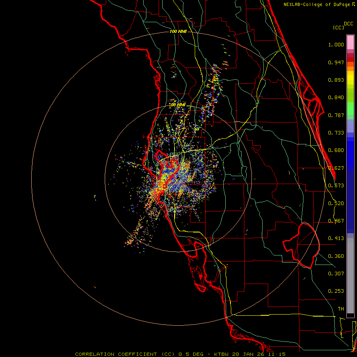
Task: Click the NEXLAB-College of DuPage credit text
Action: pos(317,4)
